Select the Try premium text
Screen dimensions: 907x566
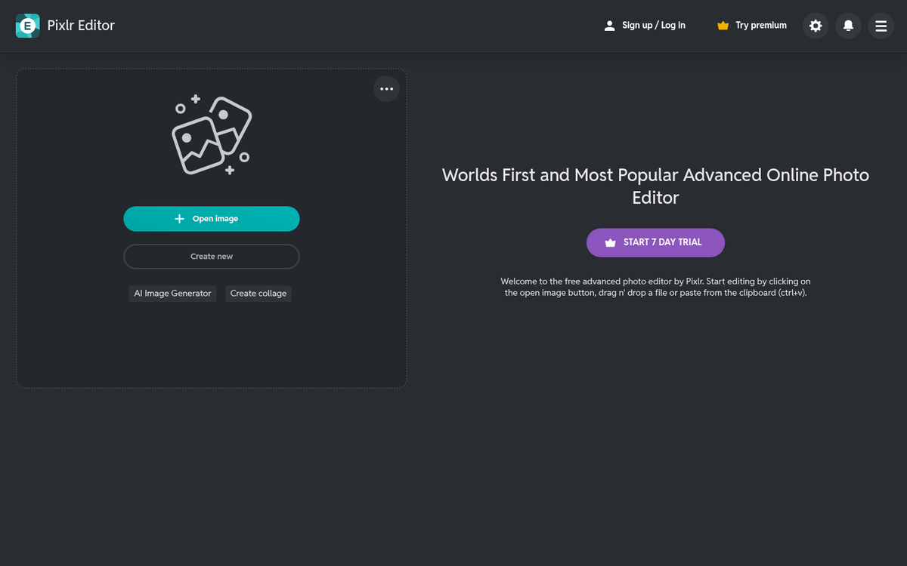coord(760,26)
